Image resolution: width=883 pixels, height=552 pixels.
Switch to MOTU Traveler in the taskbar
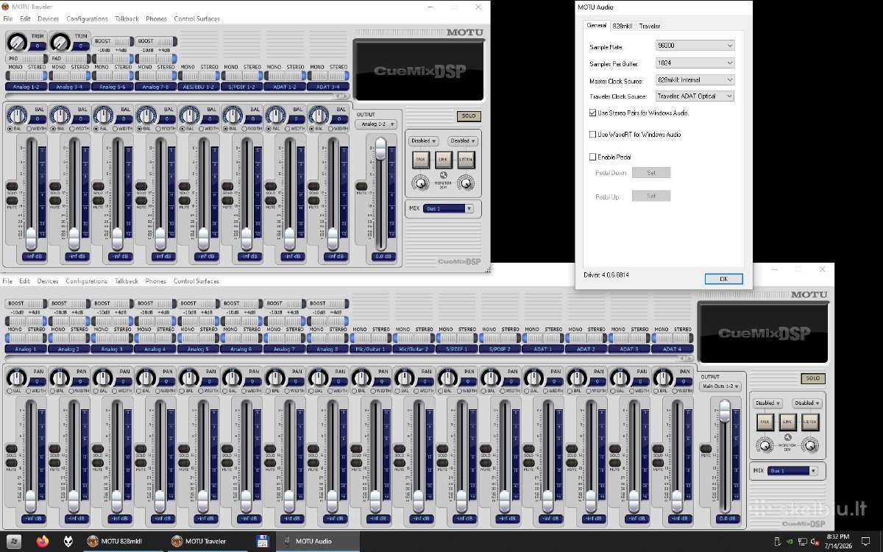207,541
